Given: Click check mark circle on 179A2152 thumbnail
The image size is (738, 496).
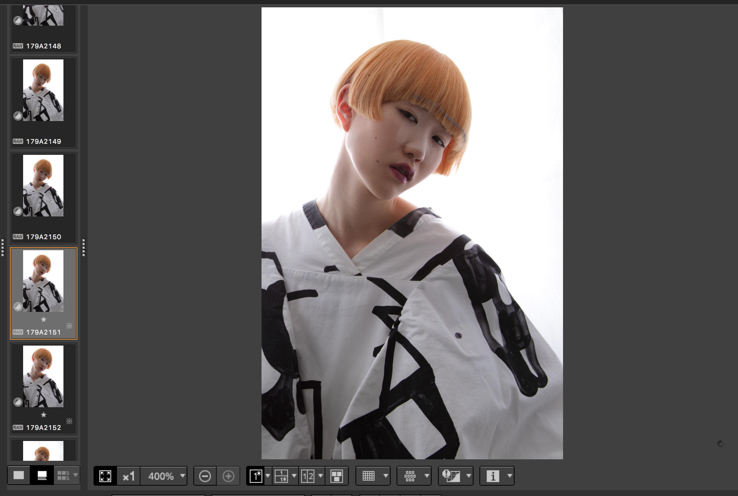Looking at the screenshot, I should (x=18, y=402).
